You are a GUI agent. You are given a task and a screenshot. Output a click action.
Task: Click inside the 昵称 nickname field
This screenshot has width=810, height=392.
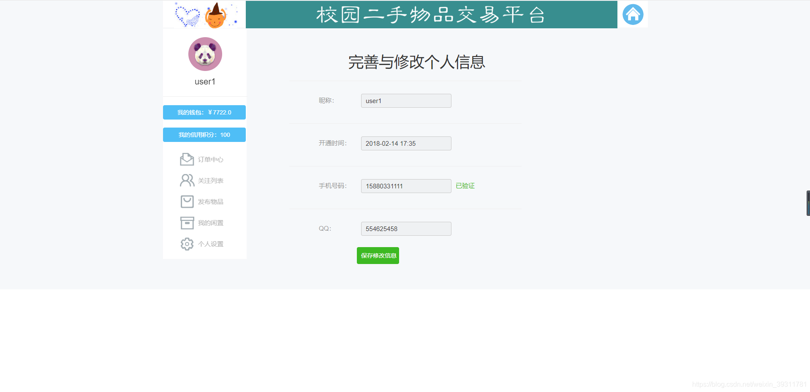[x=405, y=101]
